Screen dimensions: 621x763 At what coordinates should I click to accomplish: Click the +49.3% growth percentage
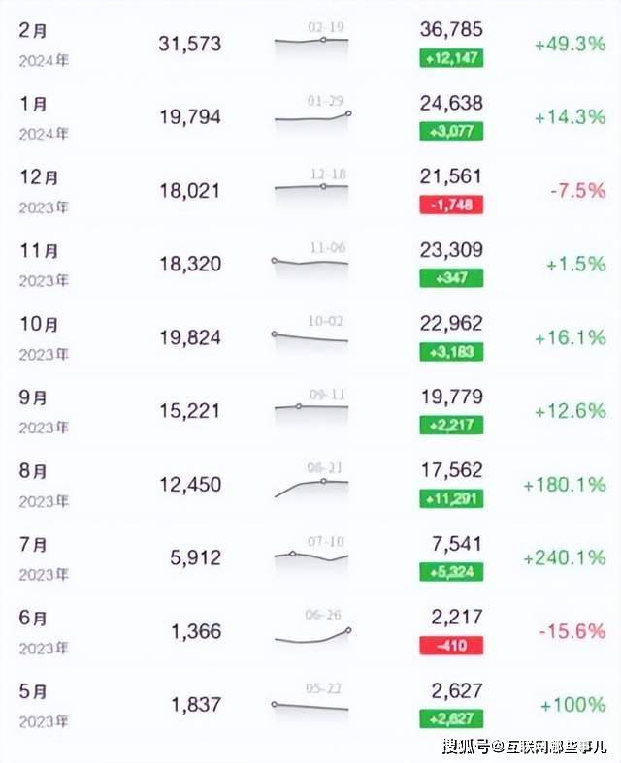tap(571, 45)
